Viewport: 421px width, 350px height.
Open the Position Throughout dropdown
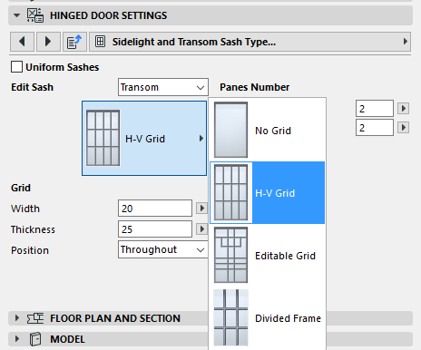point(163,249)
